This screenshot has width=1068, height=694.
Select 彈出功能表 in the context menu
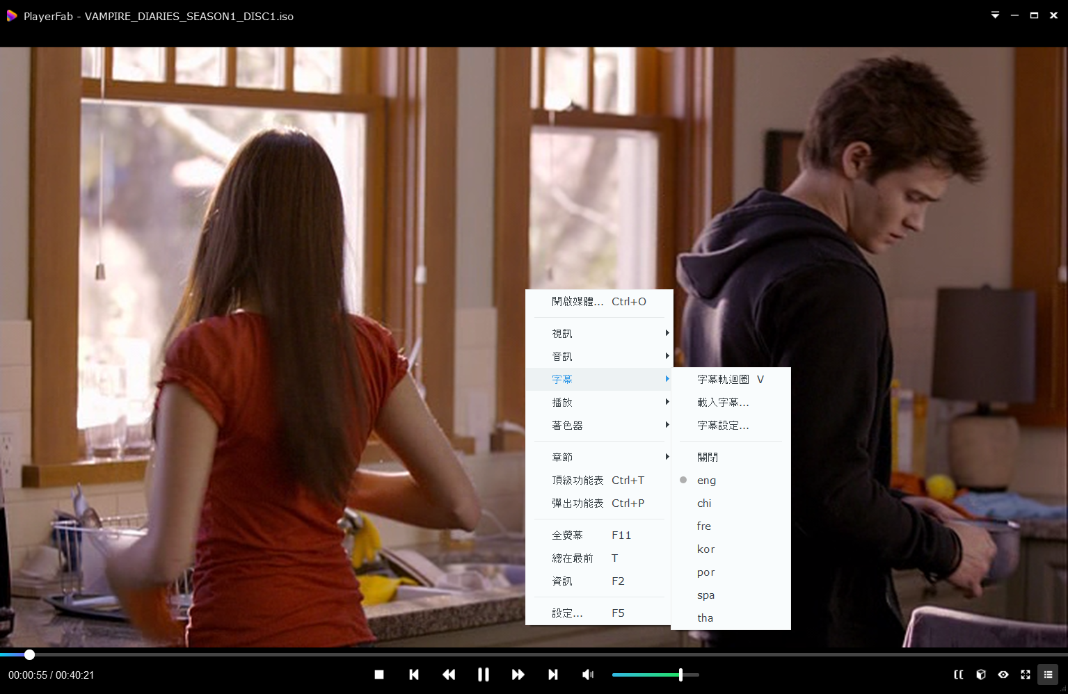[599, 503]
